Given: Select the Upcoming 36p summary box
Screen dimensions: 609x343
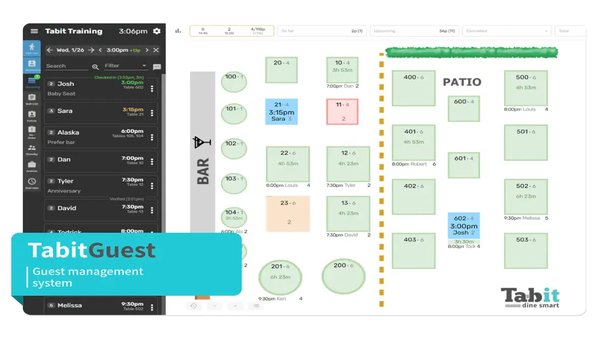Looking at the screenshot, I should 414,31.
